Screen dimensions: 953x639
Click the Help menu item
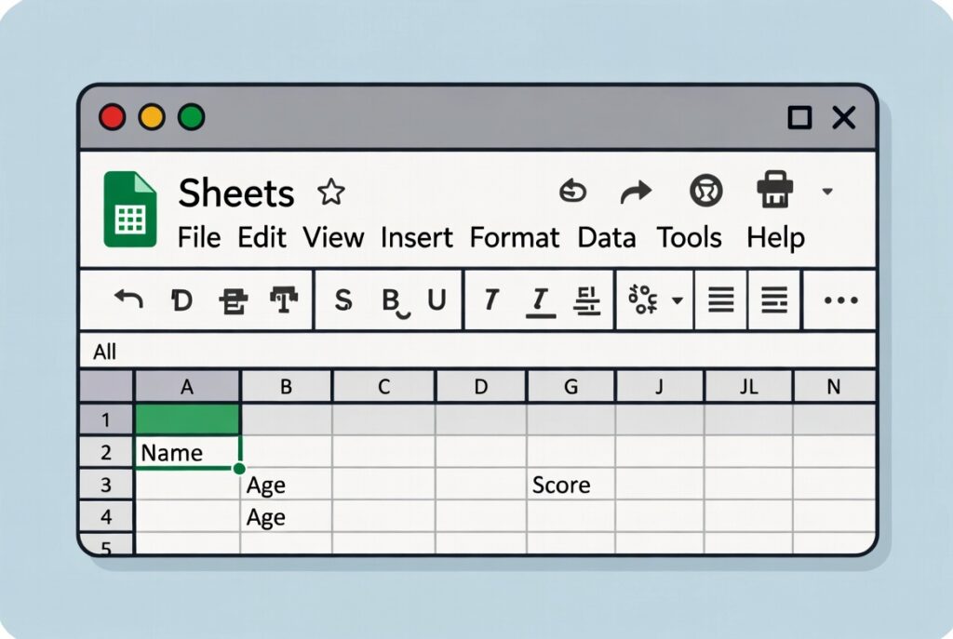pyautogui.click(x=776, y=238)
